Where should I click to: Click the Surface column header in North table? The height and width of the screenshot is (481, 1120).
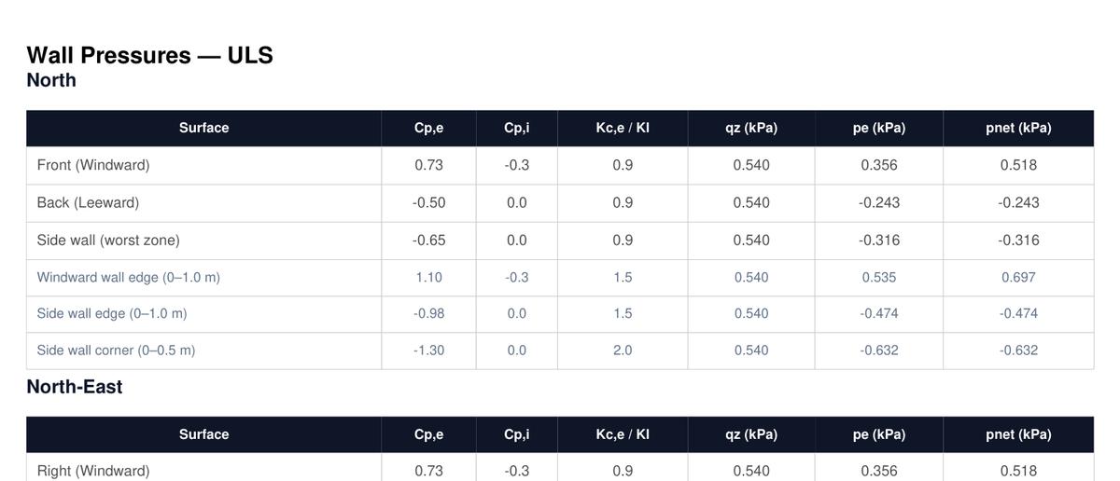(203, 128)
